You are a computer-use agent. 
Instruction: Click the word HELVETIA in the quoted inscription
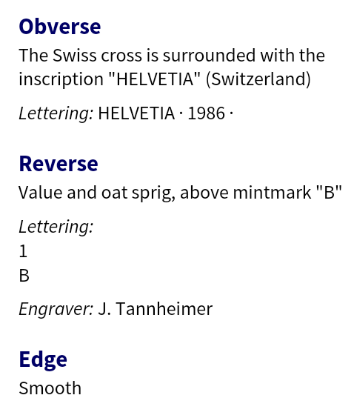point(155,79)
